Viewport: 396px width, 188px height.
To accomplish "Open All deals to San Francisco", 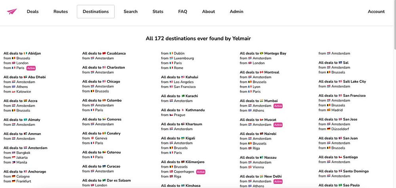I will (342, 96).
